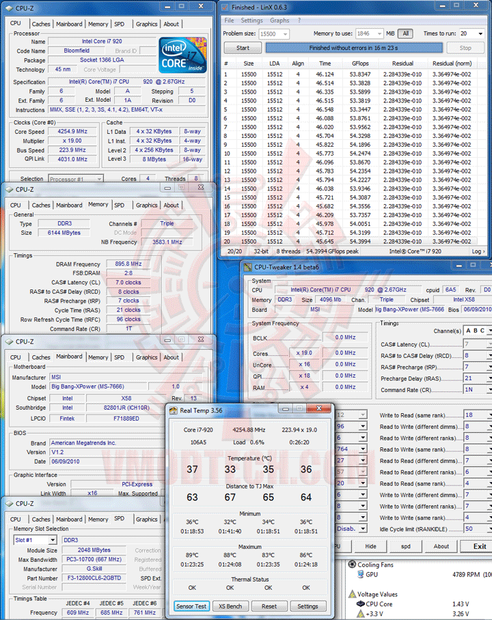Click the Part Number F3-12800CL6-2GBTD field
The width and height of the screenshot is (492, 620).
(94, 578)
